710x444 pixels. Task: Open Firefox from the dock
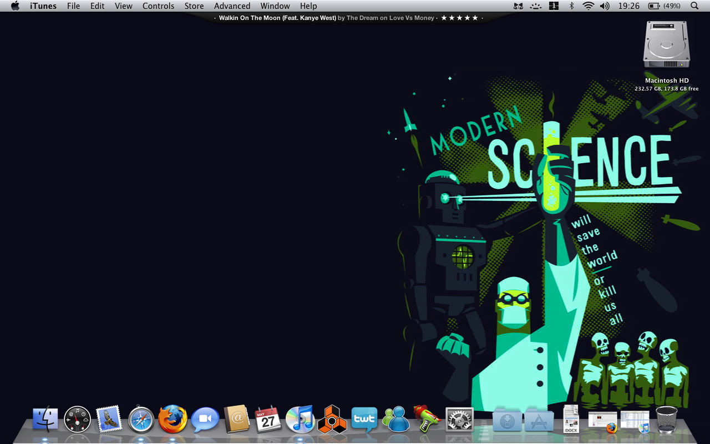[173, 419]
